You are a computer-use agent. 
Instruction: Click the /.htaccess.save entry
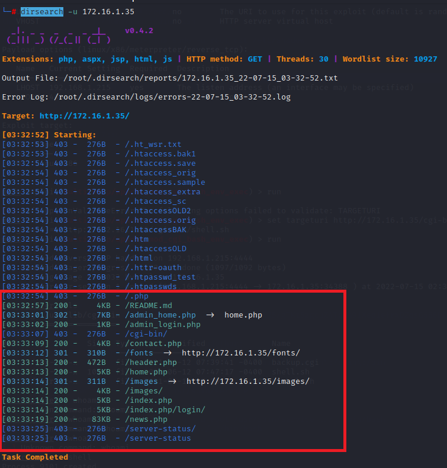[x=160, y=164]
